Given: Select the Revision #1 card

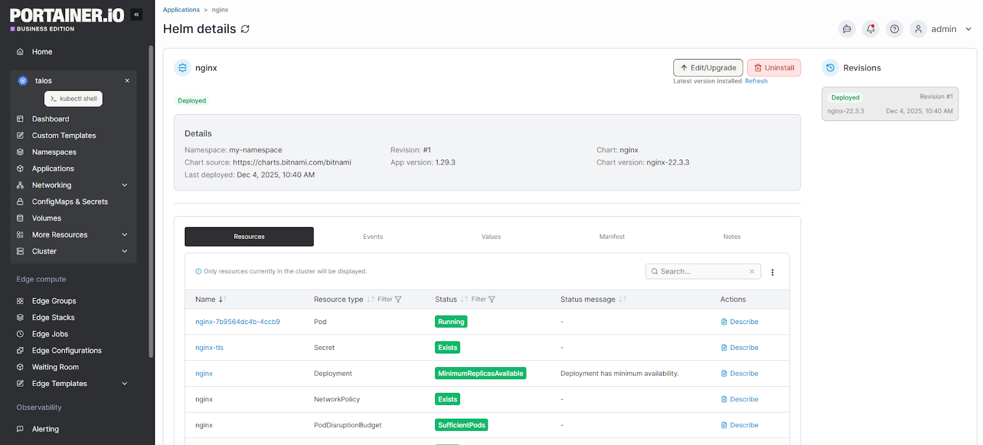Looking at the screenshot, I should 890,104.
